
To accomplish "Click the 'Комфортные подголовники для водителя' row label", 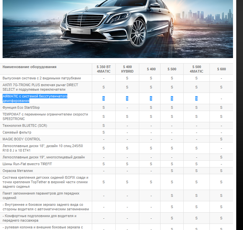I will point(40,218).
